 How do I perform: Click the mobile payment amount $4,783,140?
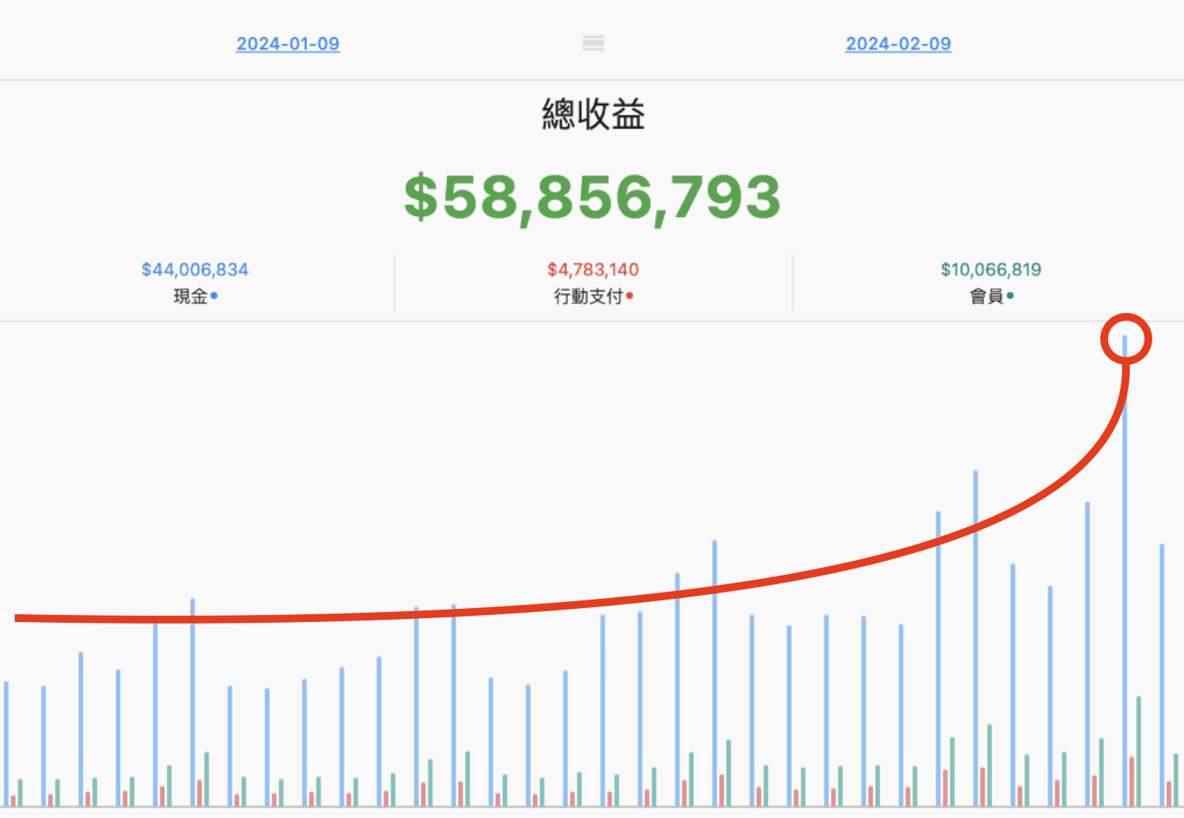tap(594, 270)
